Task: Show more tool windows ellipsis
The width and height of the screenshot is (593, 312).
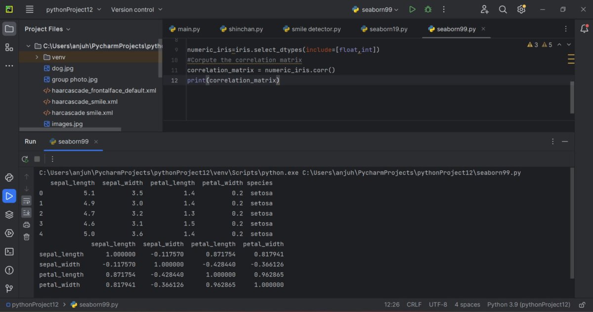Action: pyautogui.click(x=9, y=66)
